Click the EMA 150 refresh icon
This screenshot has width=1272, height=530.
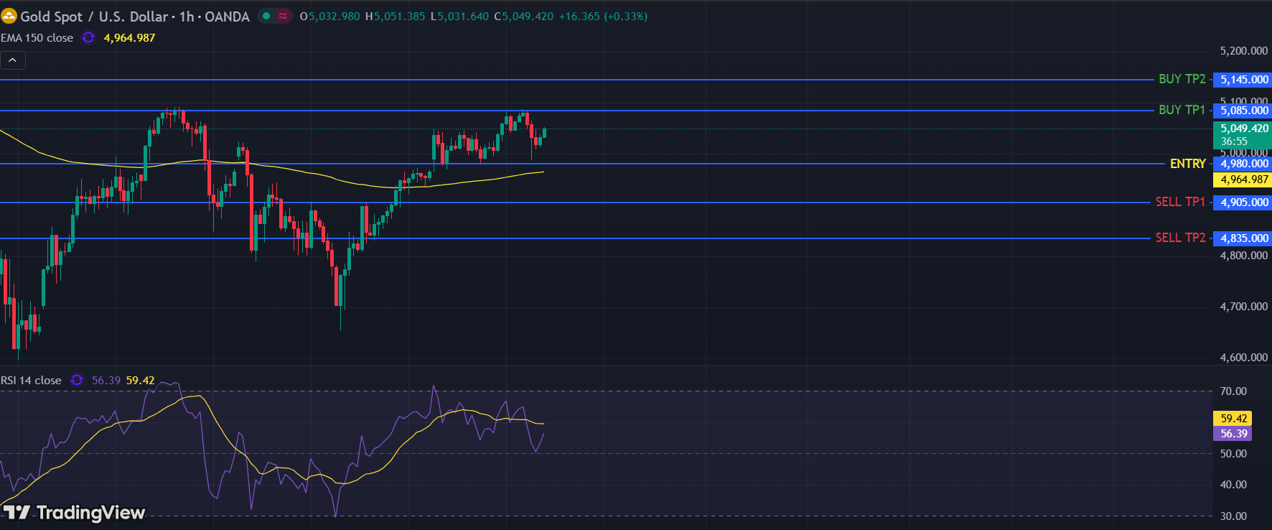coord(88,38)
